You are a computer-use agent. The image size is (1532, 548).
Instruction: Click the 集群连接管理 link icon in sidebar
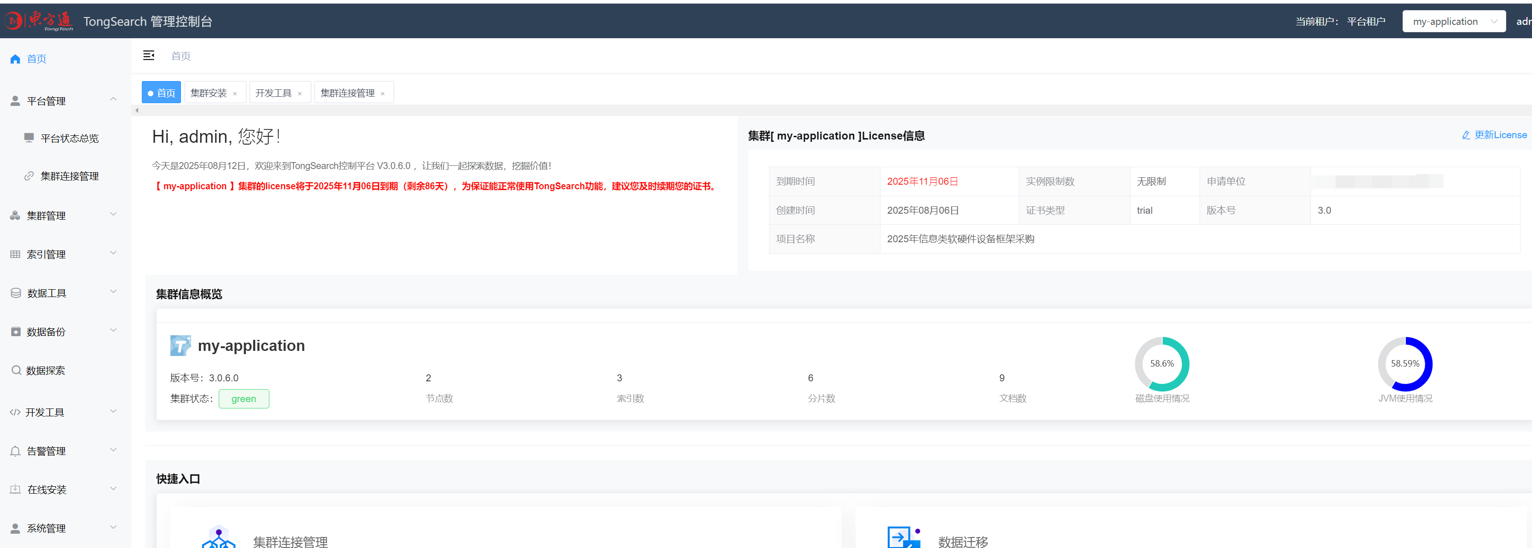pos(29,176)
